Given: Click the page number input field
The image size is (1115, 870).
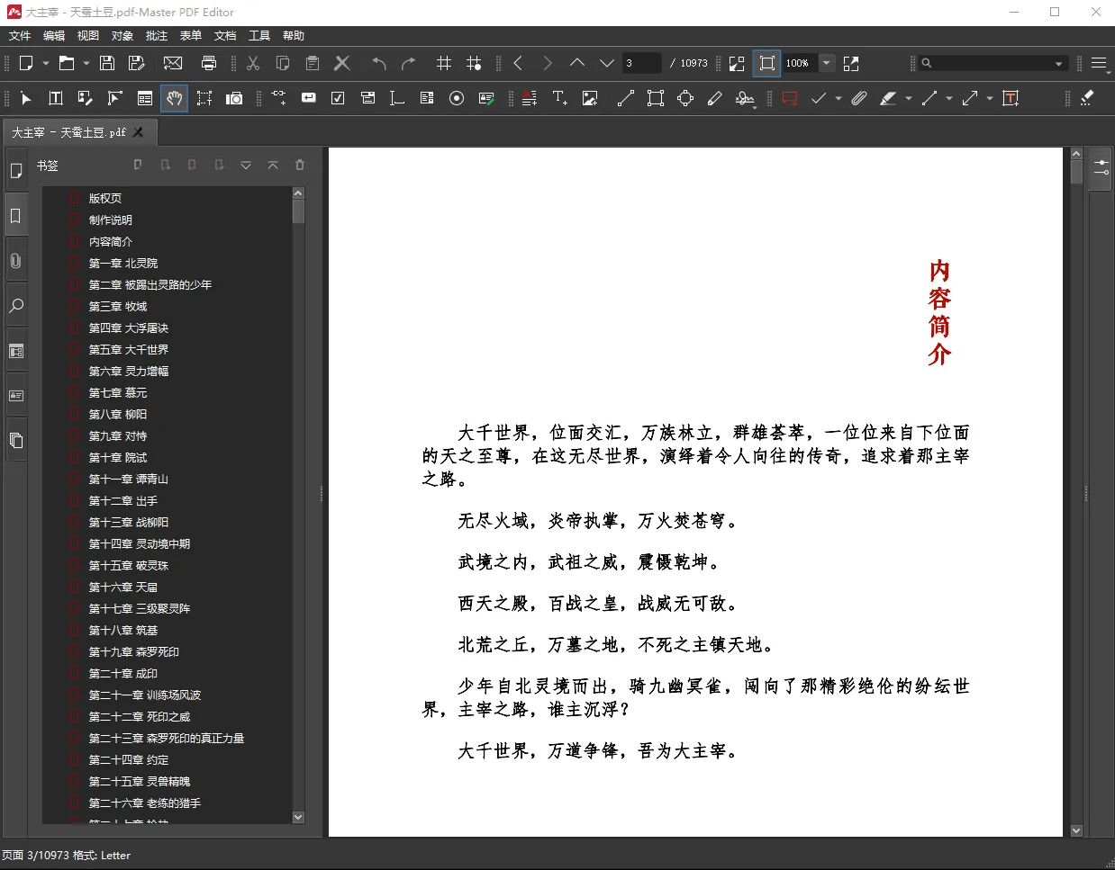Looking at the screenshot, I should point(639,63).
